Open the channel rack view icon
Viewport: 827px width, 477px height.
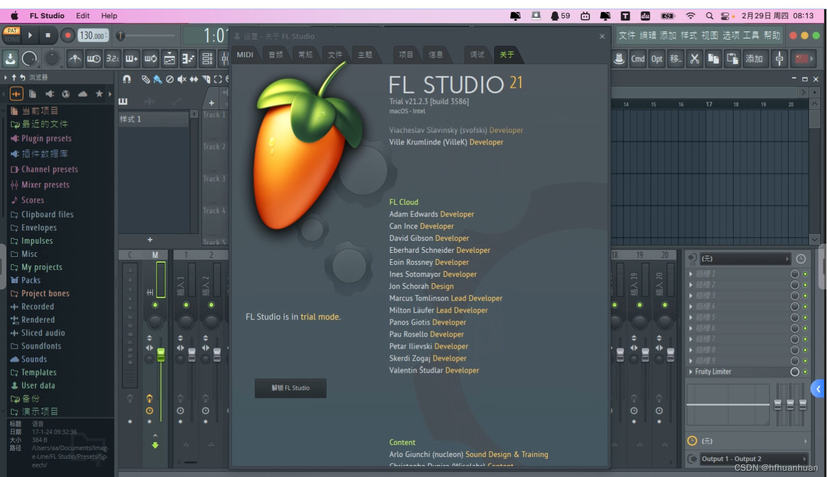(x=207, y=58)
